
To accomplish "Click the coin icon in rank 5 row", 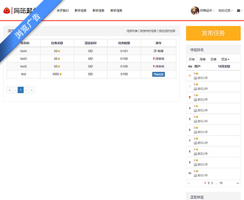I will pos(197,117).
